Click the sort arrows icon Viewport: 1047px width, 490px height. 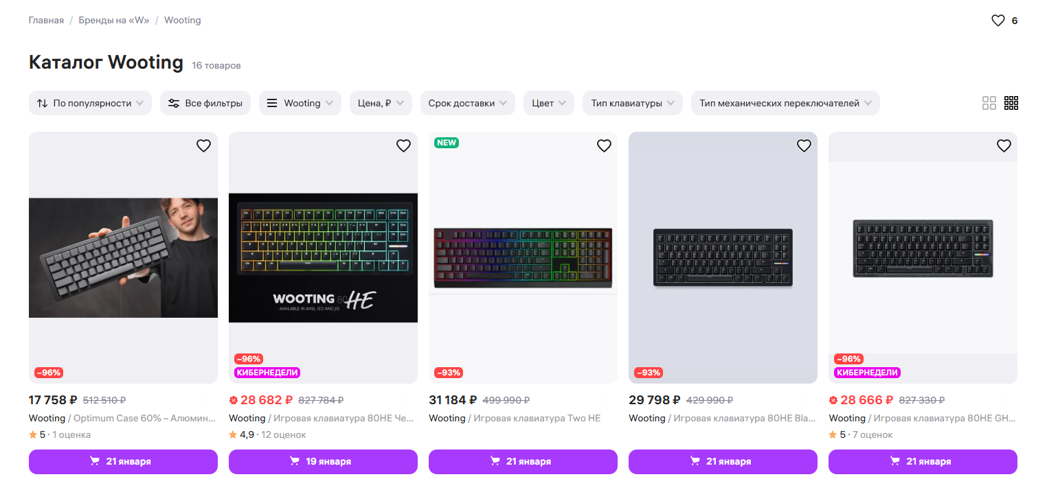(42, 103)
